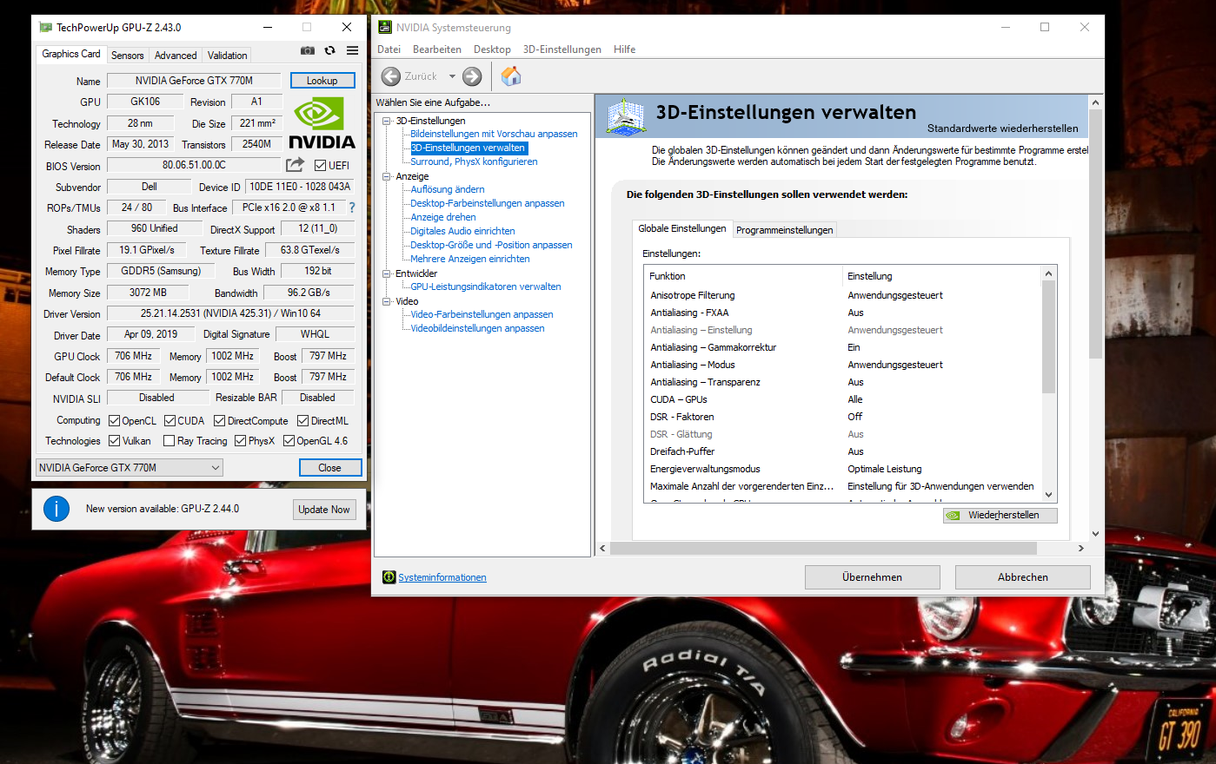Click the BIOS export share icon
The height and width of the screenshot is (764, 1216).
pyautogui.click(x=295, y=165)
